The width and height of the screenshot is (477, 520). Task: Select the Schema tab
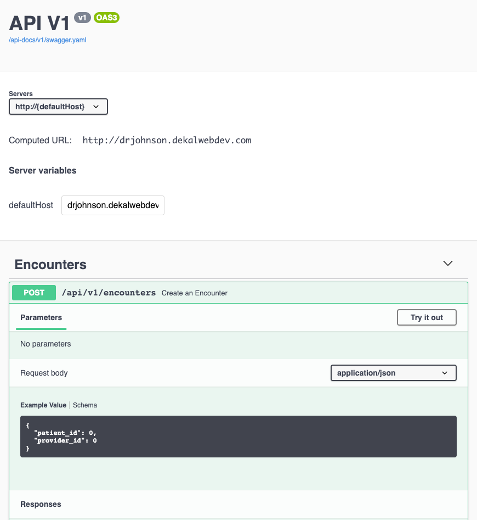[x=85, y=405]
